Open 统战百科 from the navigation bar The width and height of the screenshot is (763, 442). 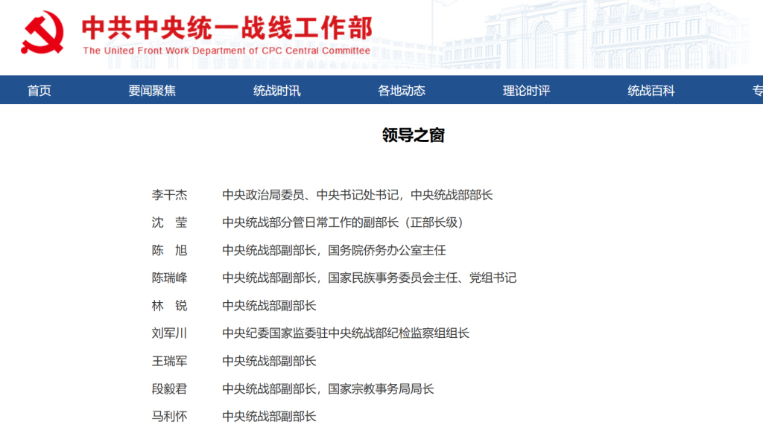(650, 91)
